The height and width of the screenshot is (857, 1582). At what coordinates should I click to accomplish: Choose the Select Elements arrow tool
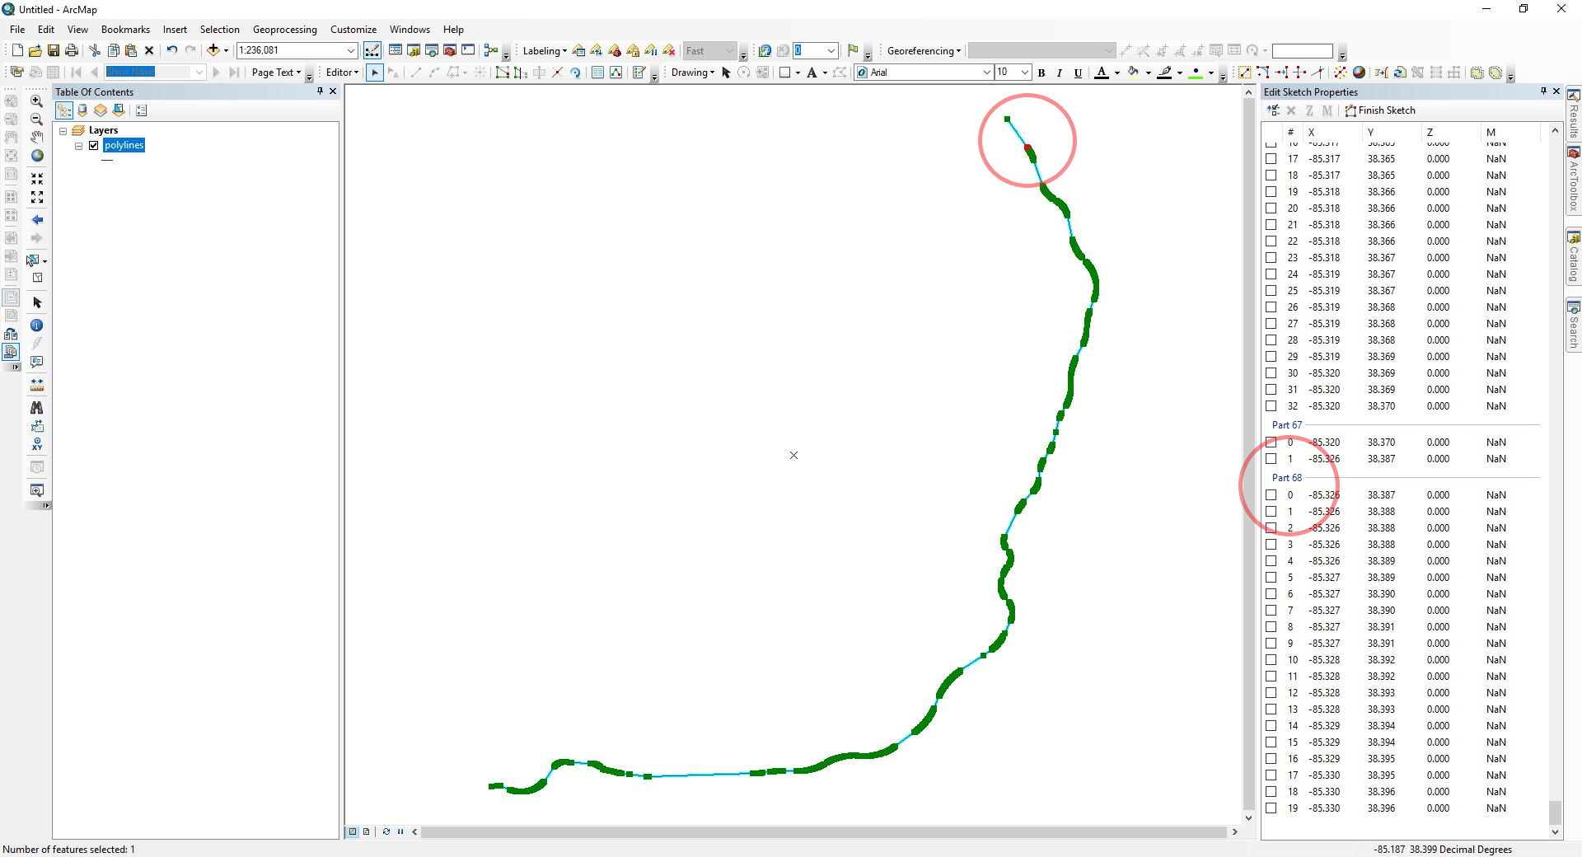37,302
